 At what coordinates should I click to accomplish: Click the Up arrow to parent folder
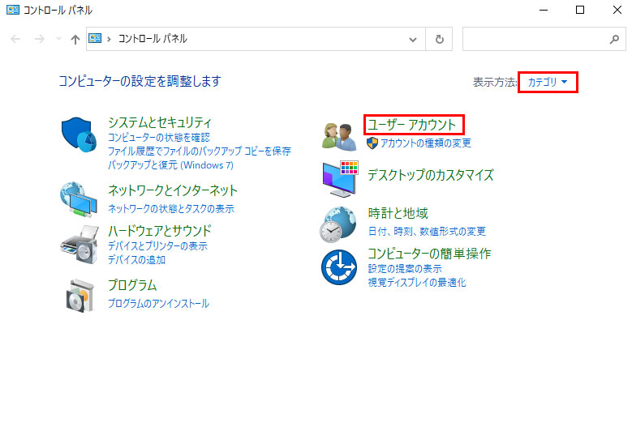click(75, 39)
